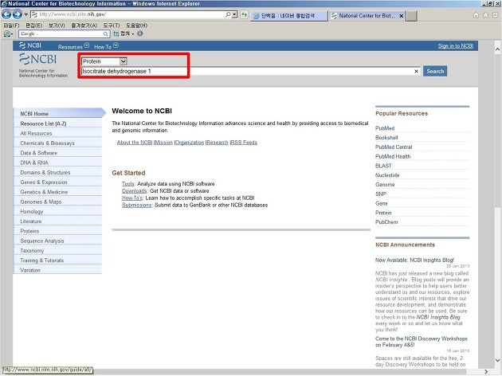Open Bookshelf in Popular Resources

pyautogui.click(x=386, y=138)
